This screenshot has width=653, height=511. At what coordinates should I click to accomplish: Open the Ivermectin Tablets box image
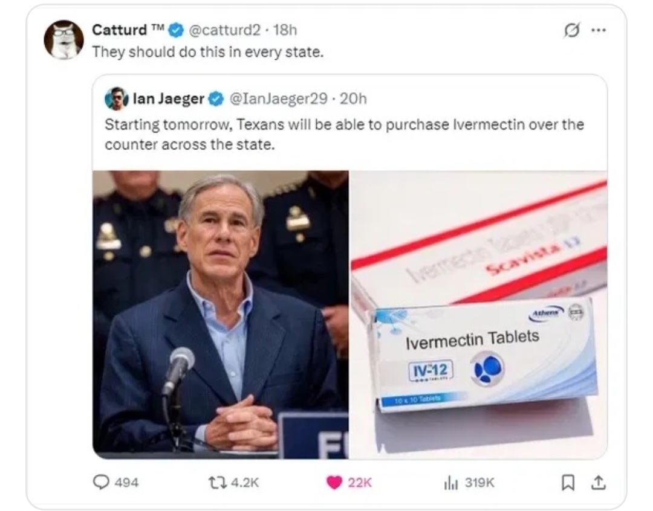point(478,315)
